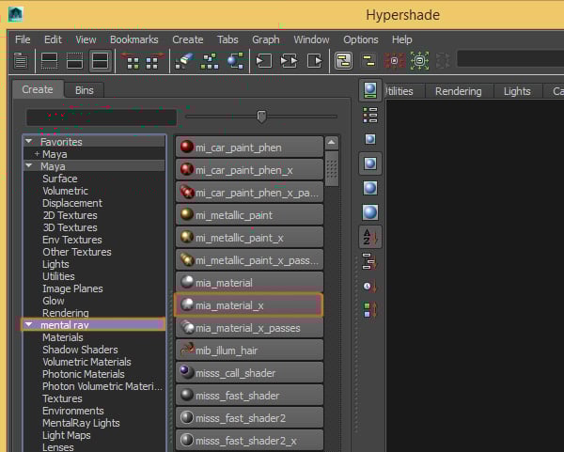Select 2D Textures category
564x452 pixels.
pyautogui.click(x=70, y=215)
